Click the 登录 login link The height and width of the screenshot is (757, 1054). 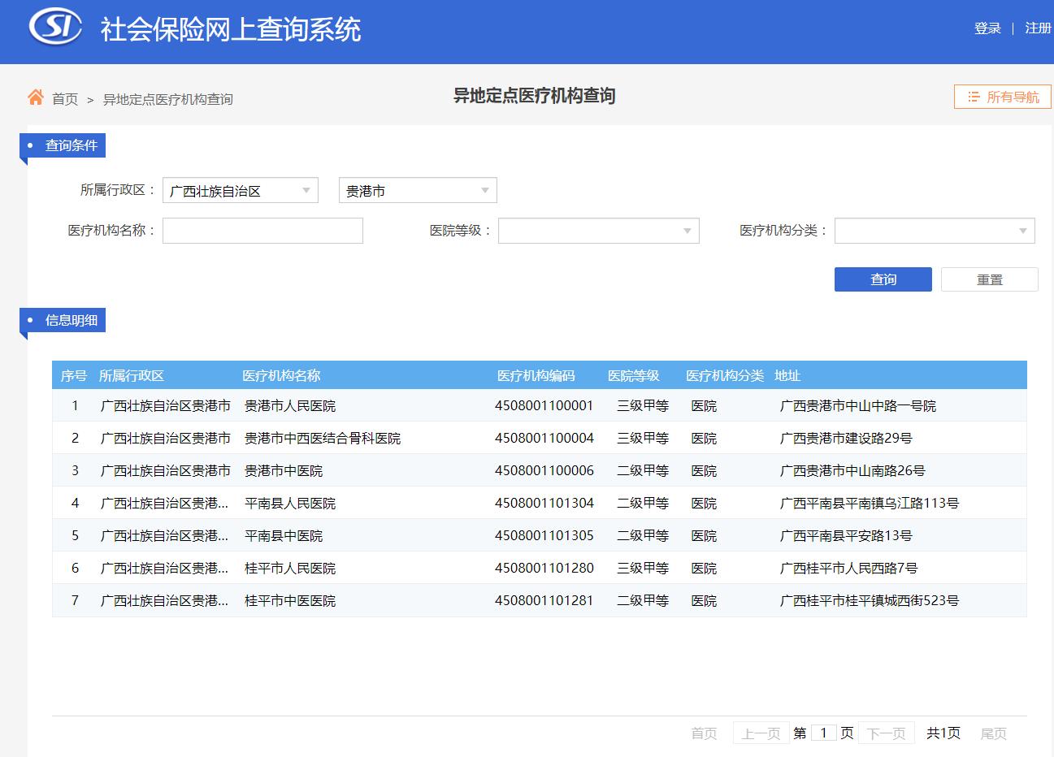pyautogui.click(x=987, y=28)
